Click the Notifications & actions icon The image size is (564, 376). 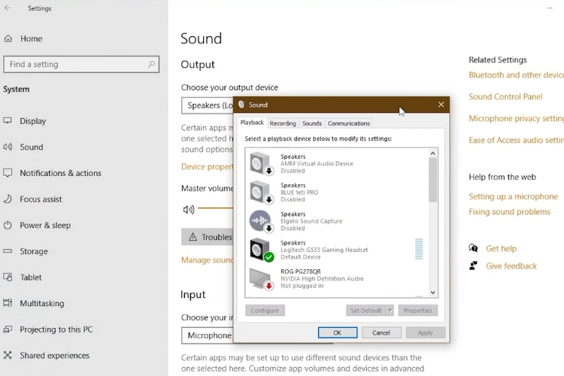[8, 173]
